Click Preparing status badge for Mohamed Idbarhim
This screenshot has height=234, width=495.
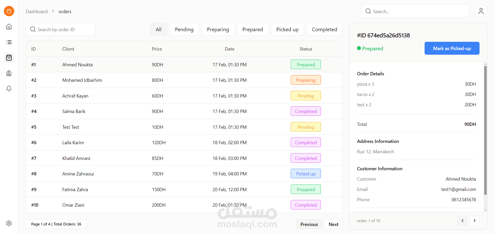tap(306, 80)
